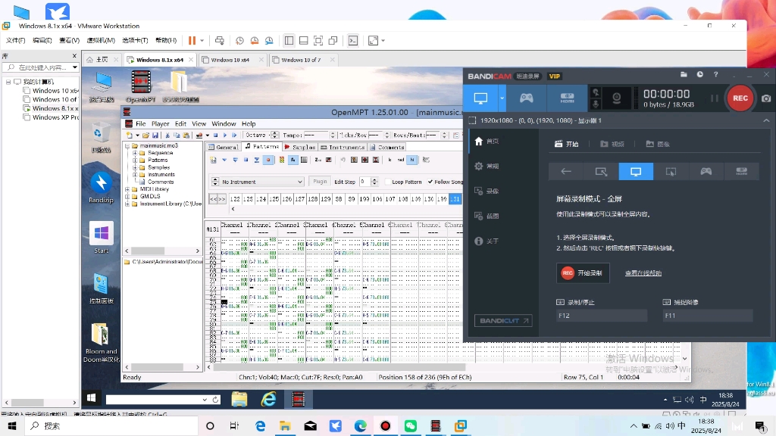Uncheck the Follow Song checkbox
The image size is (776, 436).
pos(430,182)
